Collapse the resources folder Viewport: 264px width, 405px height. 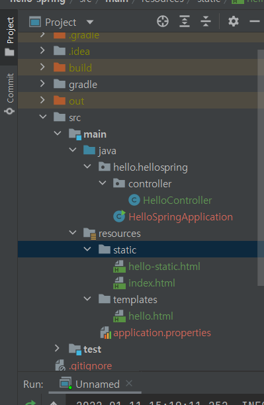(73, 232)
